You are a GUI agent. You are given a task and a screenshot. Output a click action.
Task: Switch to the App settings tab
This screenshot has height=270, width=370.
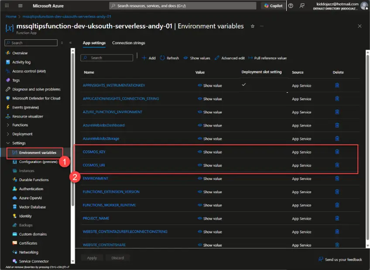(94, 43)
